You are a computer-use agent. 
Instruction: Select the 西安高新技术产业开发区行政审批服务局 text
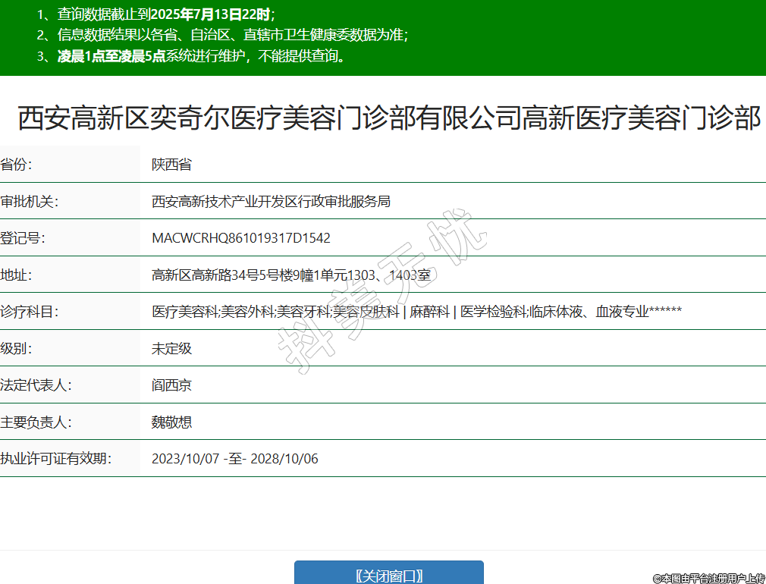[x=271, y=202]
